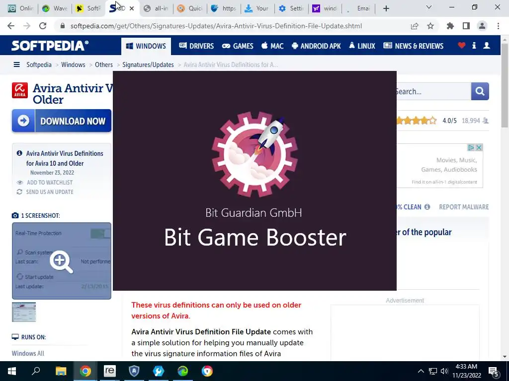Click the Others breadcrumb link
This screenshot has height=381, width=509.
[x=104, y=65]
